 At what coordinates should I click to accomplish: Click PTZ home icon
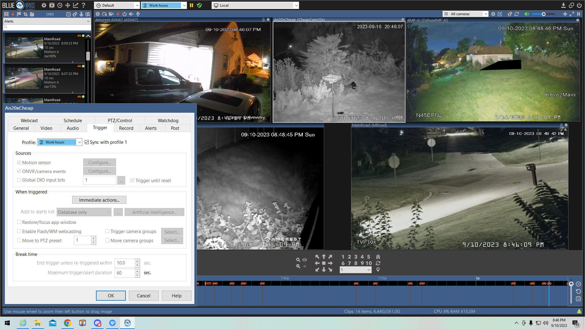378,257
